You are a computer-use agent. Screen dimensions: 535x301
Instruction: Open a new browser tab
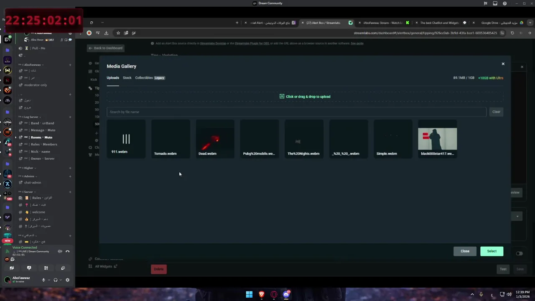[237, 23]
